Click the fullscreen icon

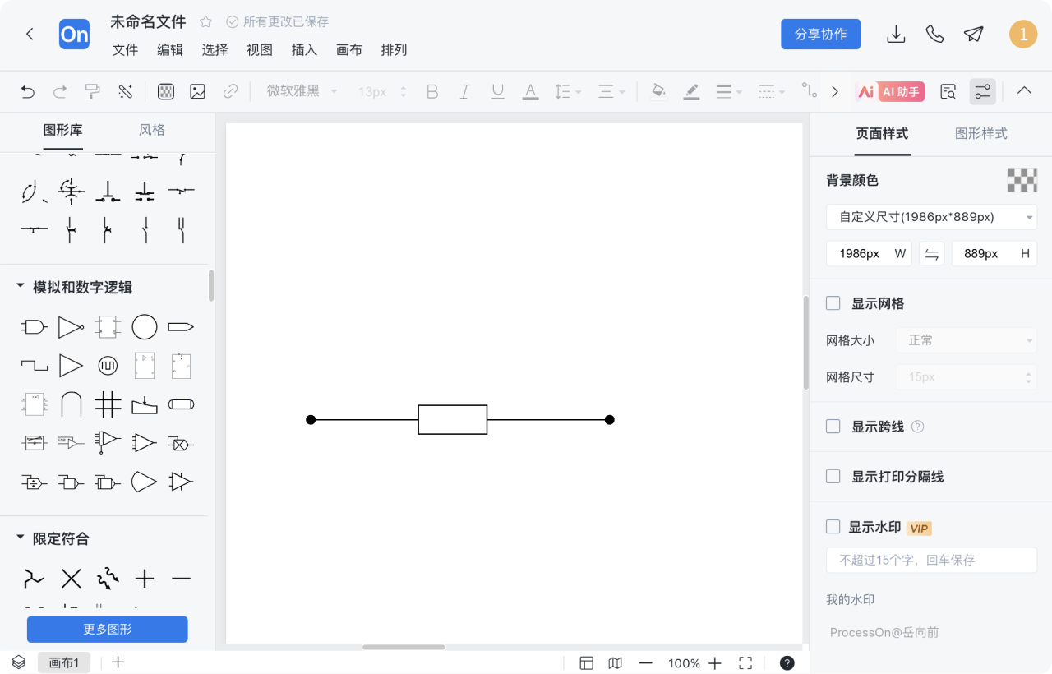click(745, 663)
